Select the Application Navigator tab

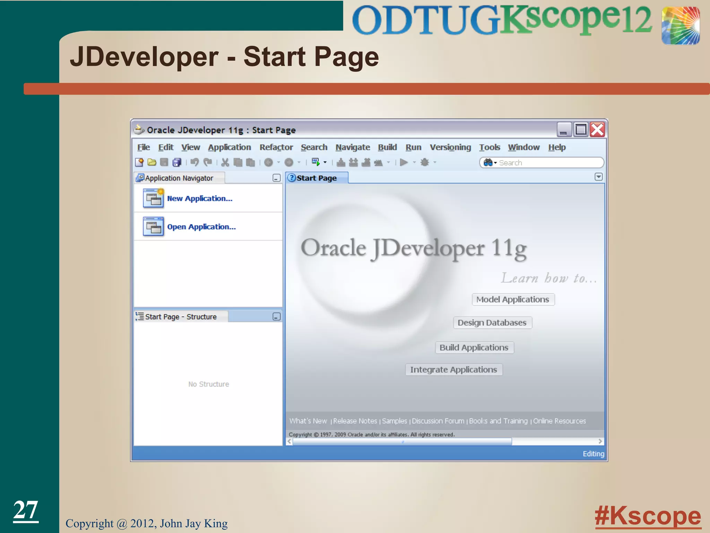coord(179,178)
